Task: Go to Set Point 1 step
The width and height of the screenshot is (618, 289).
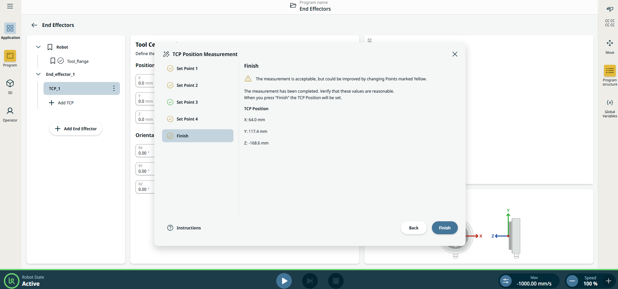Action: 187,68
